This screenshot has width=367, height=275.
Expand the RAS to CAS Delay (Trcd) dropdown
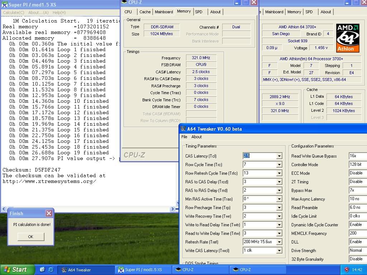point(279,182)
